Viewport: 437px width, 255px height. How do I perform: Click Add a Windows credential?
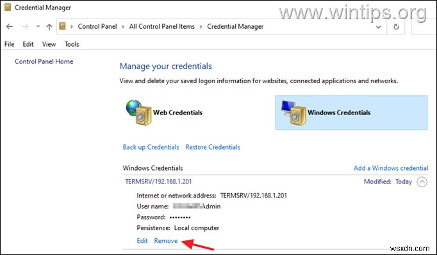click(x=391, y=168)
